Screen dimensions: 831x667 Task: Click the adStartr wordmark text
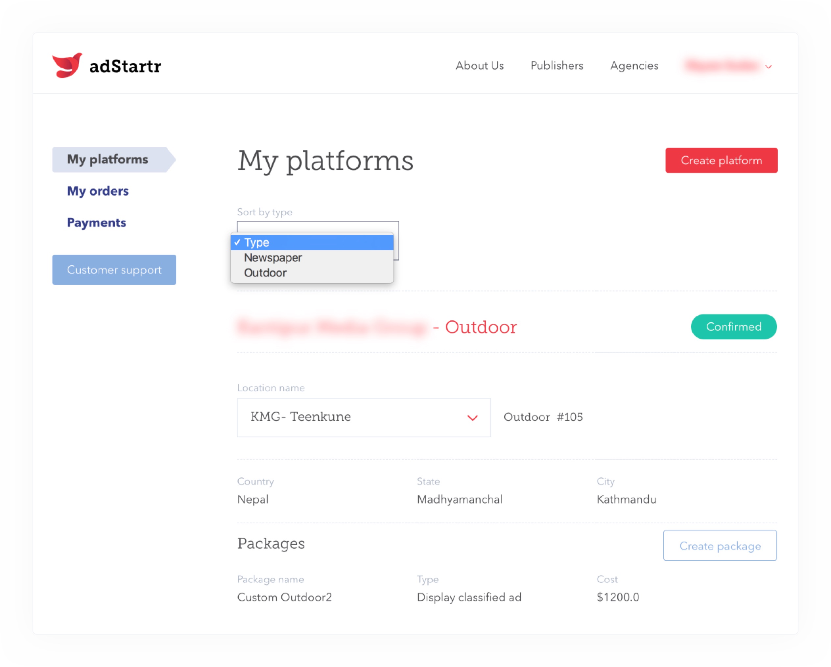coord(125,66)
